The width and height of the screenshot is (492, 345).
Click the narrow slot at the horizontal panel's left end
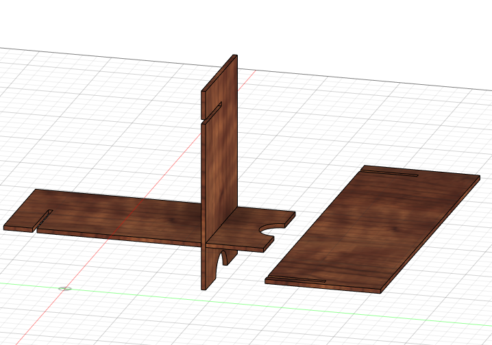click(45, 218)
